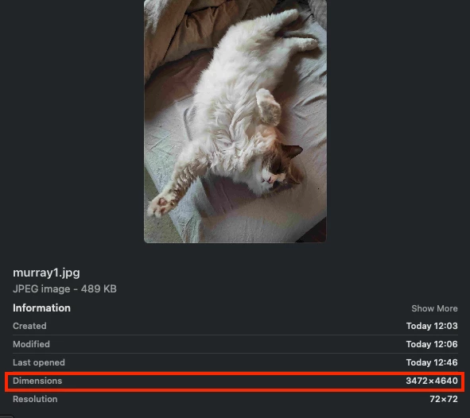
Task: Select the murray1.jpg file name
Action: (x=46, y=273)
